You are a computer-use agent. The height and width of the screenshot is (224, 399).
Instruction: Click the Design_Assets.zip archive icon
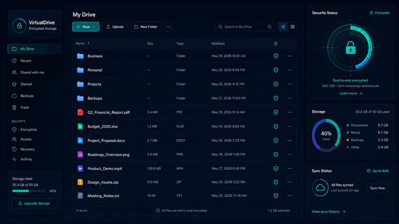[x=80, y=182]
